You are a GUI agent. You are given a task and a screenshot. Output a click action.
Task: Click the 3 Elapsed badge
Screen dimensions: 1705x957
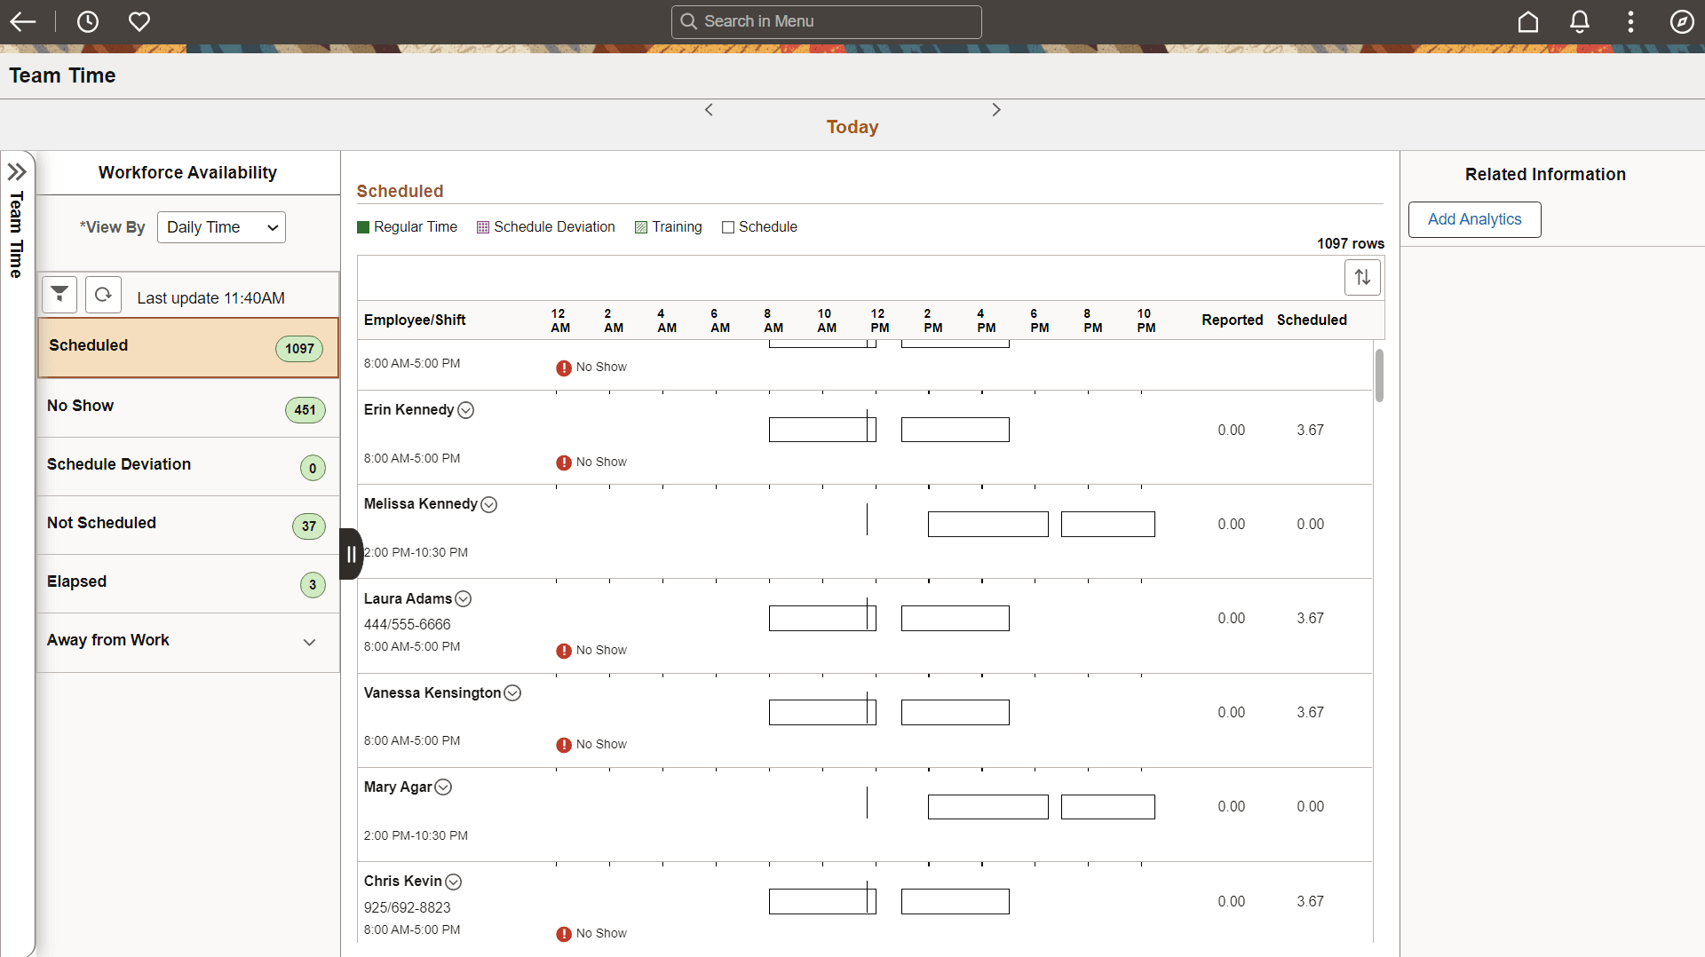pyautogui.click(x=313, y=585)
